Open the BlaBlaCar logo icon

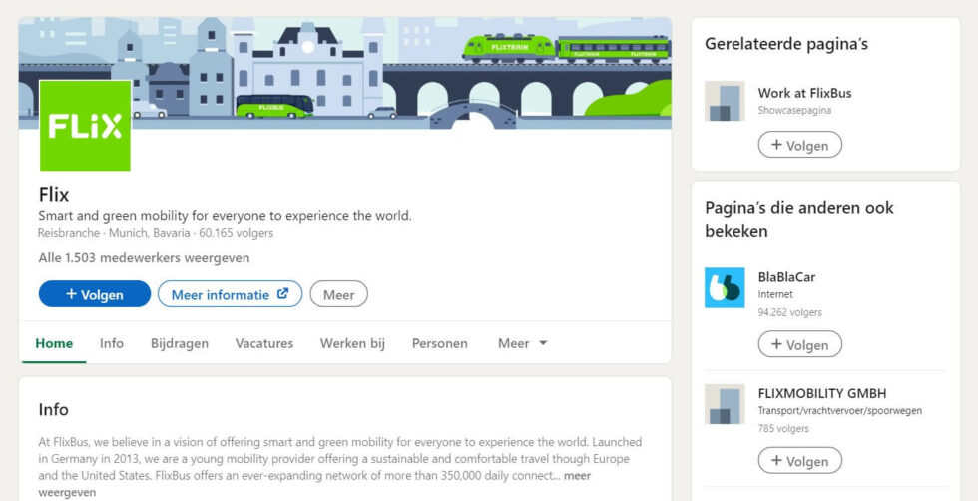pos(725,287)
